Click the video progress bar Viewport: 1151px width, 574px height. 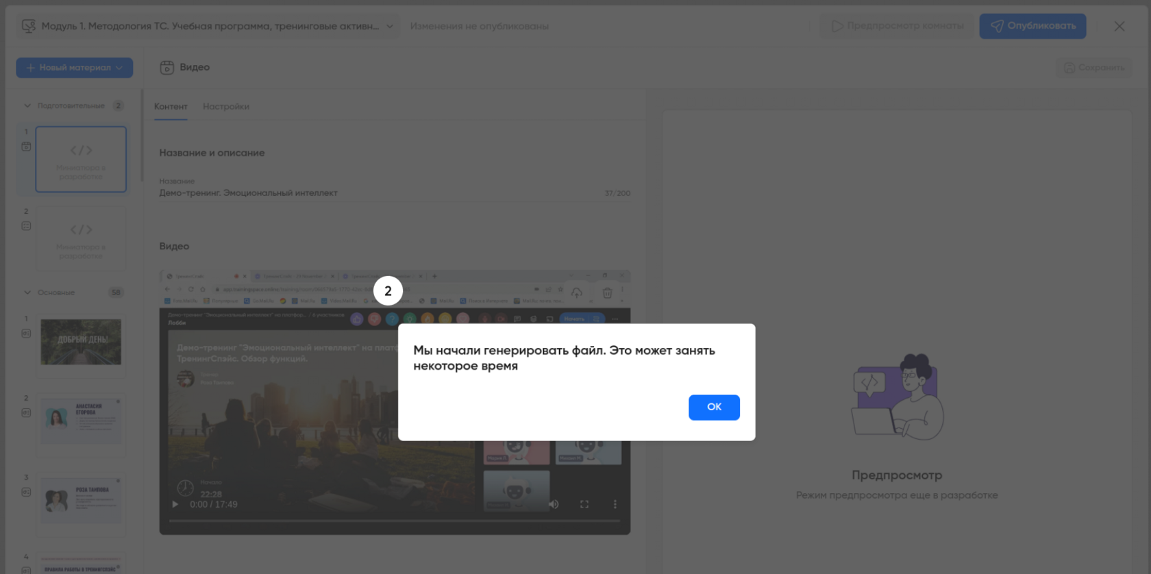tap(395, 521)
